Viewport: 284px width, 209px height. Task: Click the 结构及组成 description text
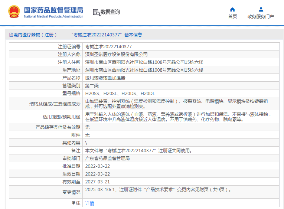pos(176,104)
